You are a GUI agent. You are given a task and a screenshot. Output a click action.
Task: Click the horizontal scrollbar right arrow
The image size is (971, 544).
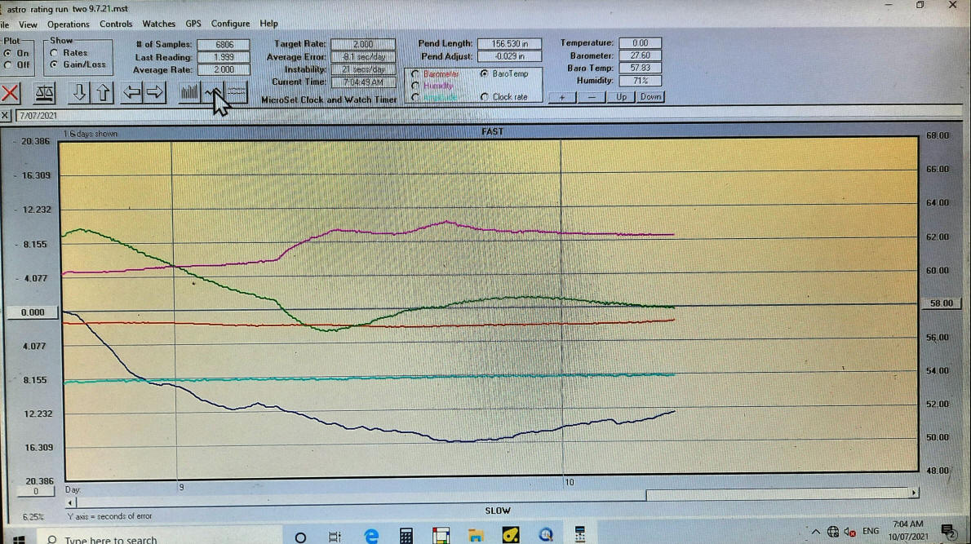[914, 493]
